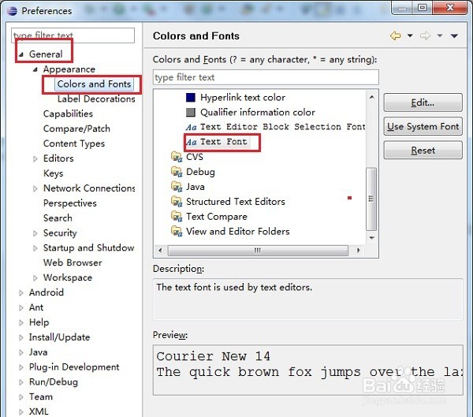
Task: Click the back navigation arrow icon
Action: [396, 35]
